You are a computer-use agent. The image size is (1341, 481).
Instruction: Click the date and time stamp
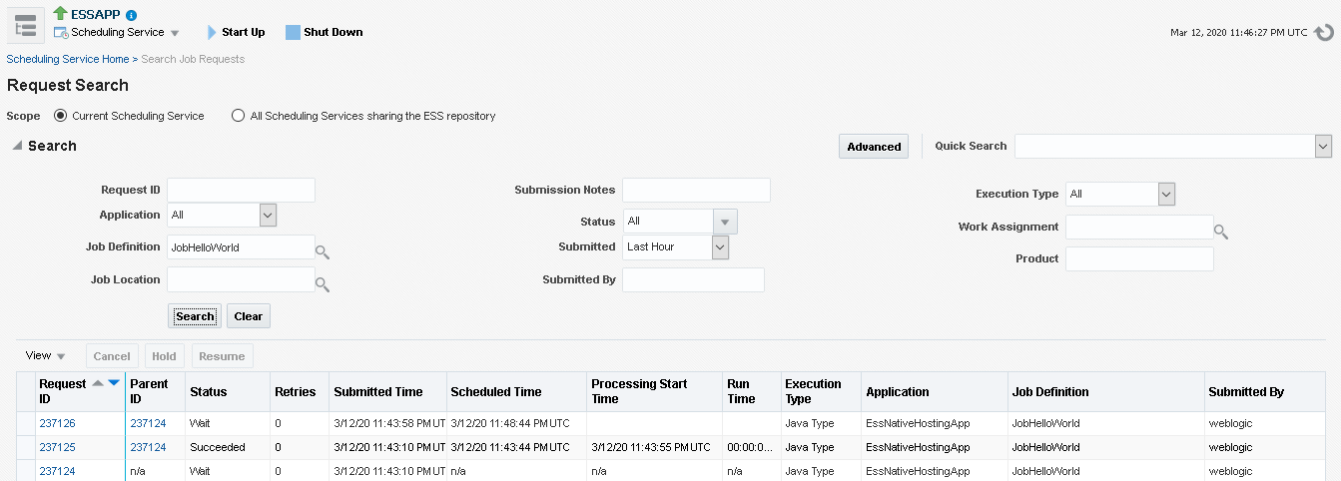(x=1238, y=33)
